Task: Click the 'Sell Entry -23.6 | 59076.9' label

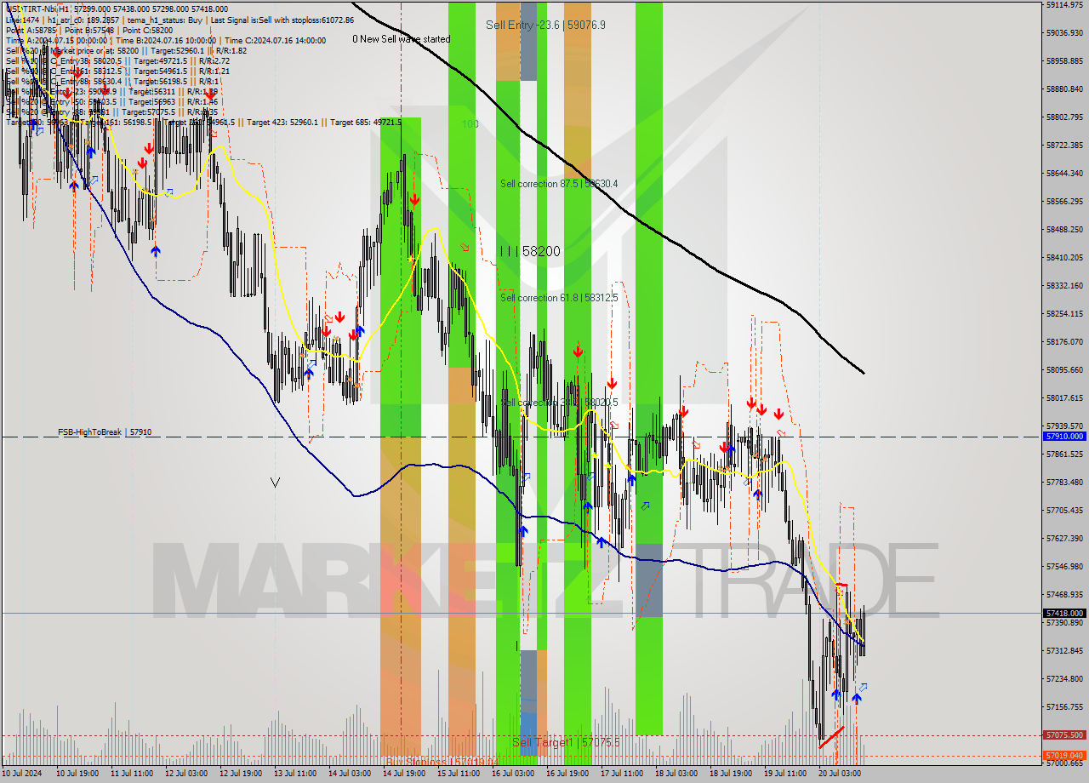Action: (545, 25)
